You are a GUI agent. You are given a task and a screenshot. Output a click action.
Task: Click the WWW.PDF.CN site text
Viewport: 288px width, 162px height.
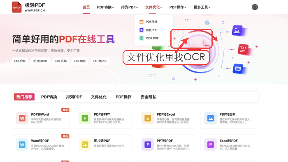point(35,11)
